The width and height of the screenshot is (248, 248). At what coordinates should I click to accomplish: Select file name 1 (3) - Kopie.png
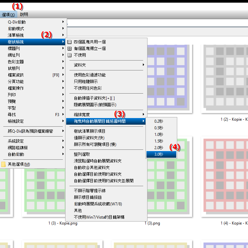(x=63, y=223)
